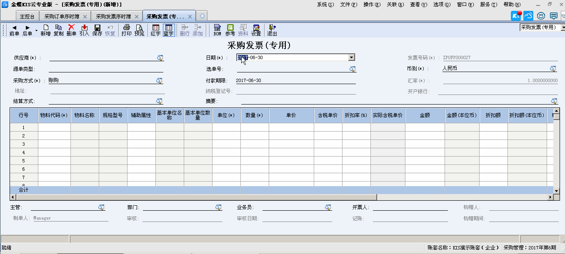Click the 打印 (Print) toolbar icon
565x254 pixels.
click(x=126, y=30)
